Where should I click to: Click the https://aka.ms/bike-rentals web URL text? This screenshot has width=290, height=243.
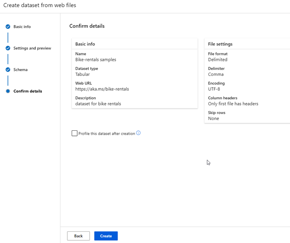point(102,89)
